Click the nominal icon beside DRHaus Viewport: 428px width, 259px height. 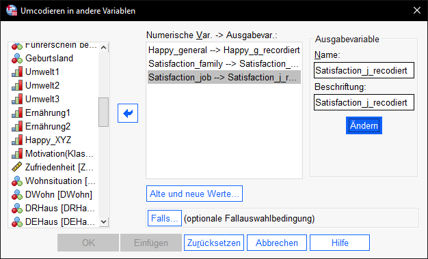pyautogui.click(x=17, y=208)
